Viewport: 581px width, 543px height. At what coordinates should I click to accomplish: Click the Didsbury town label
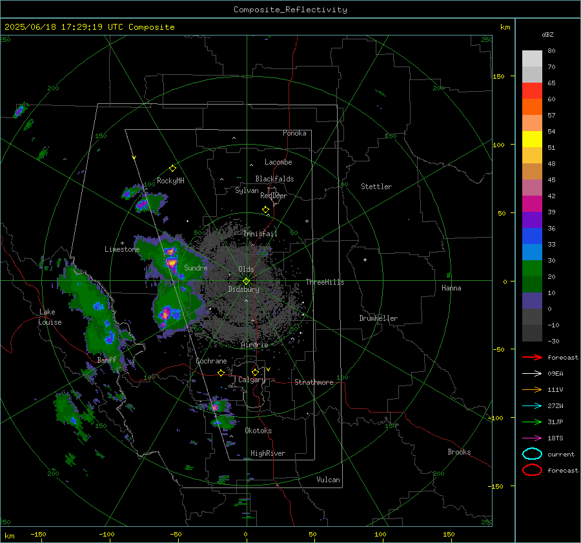click(x=243, y=289)
